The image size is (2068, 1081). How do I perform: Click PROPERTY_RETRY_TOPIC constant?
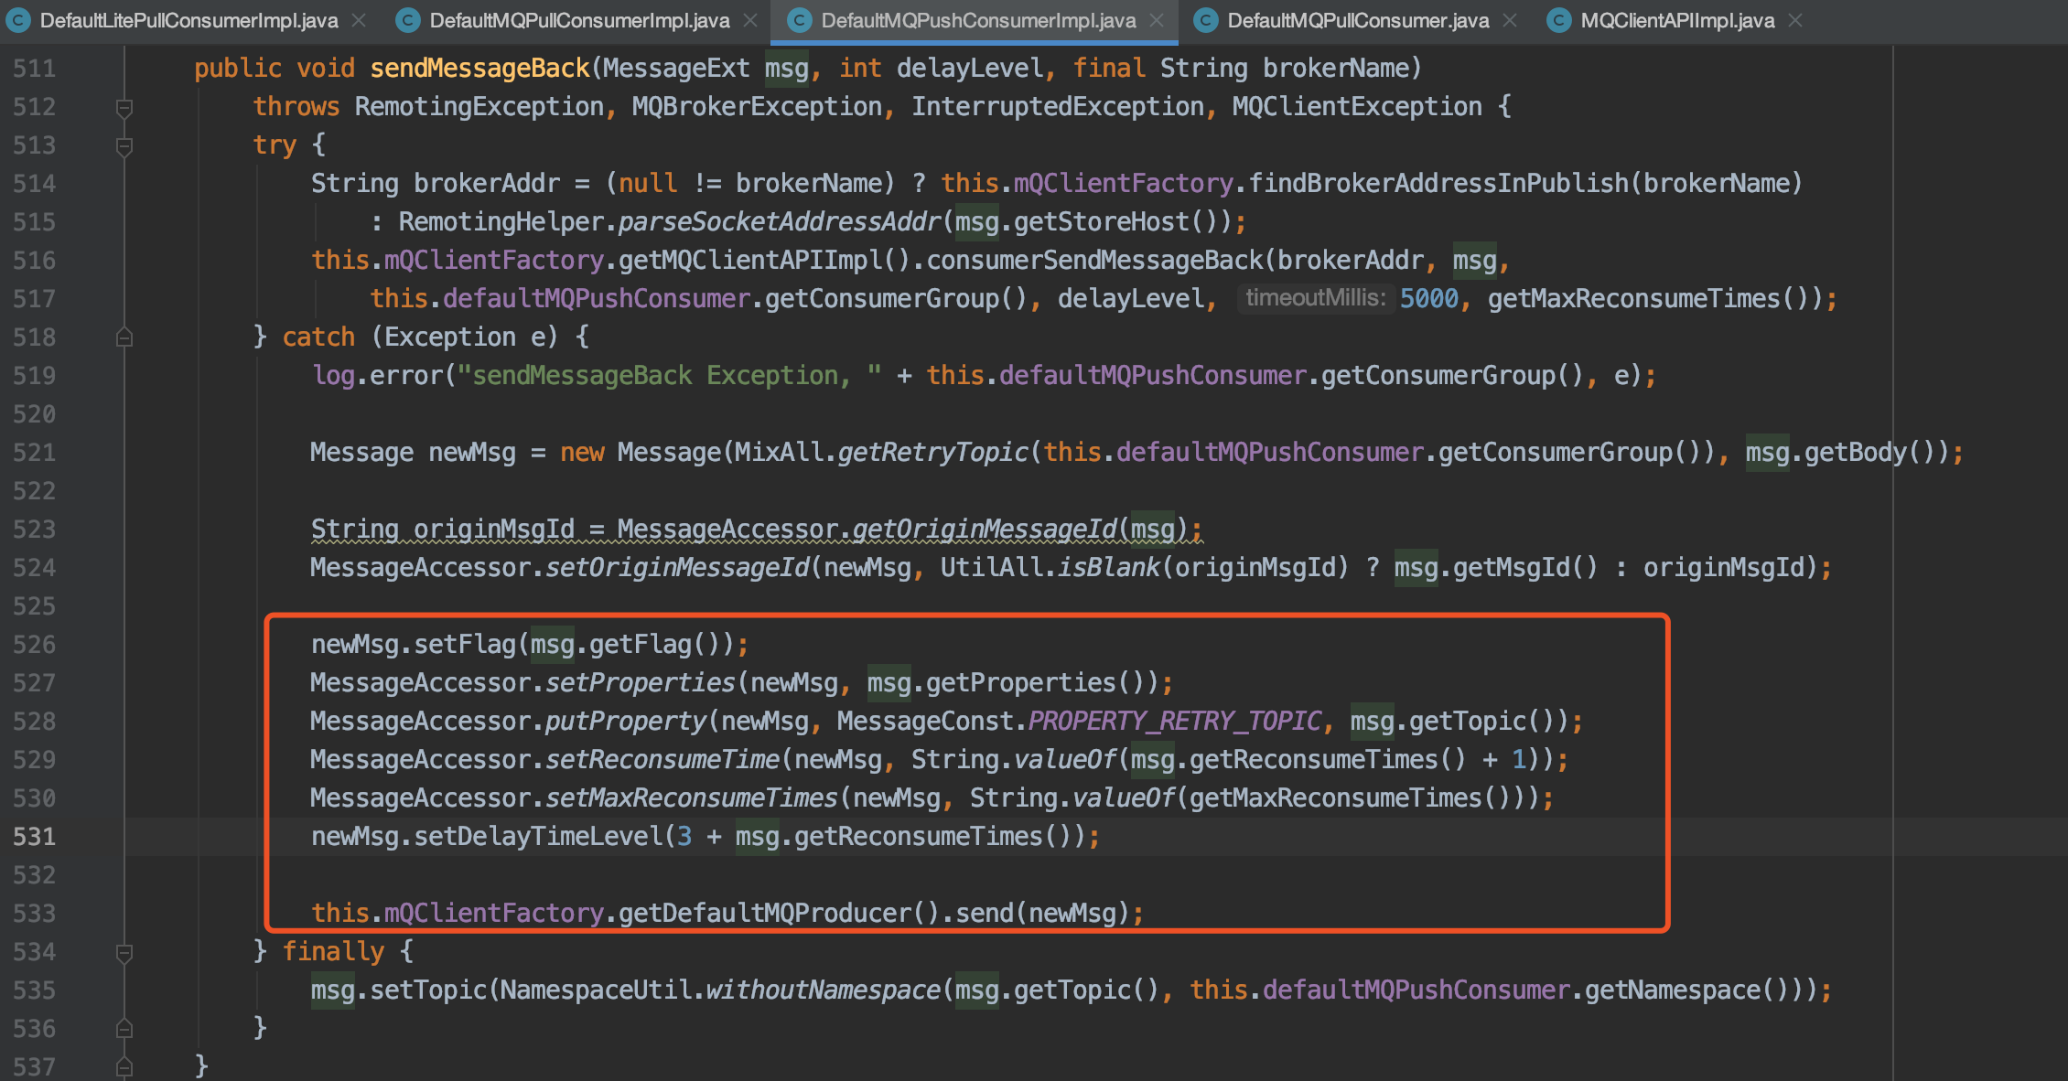[x=1174, y=722]
